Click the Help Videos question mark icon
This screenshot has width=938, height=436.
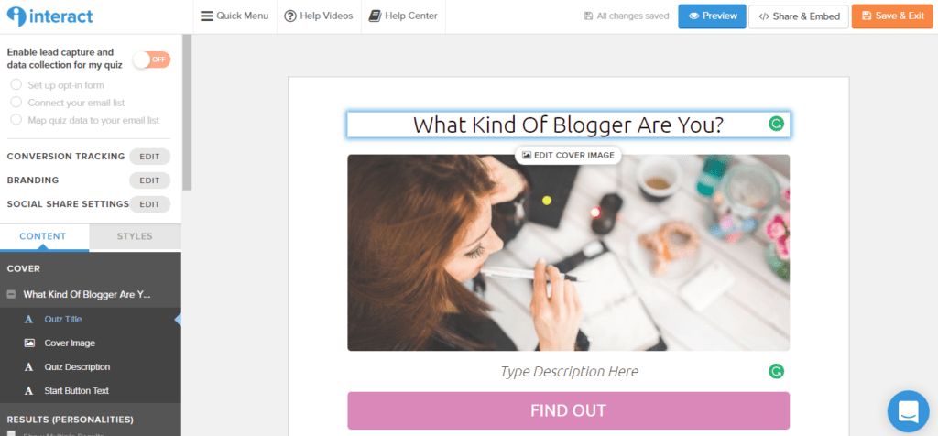(290, 16)
